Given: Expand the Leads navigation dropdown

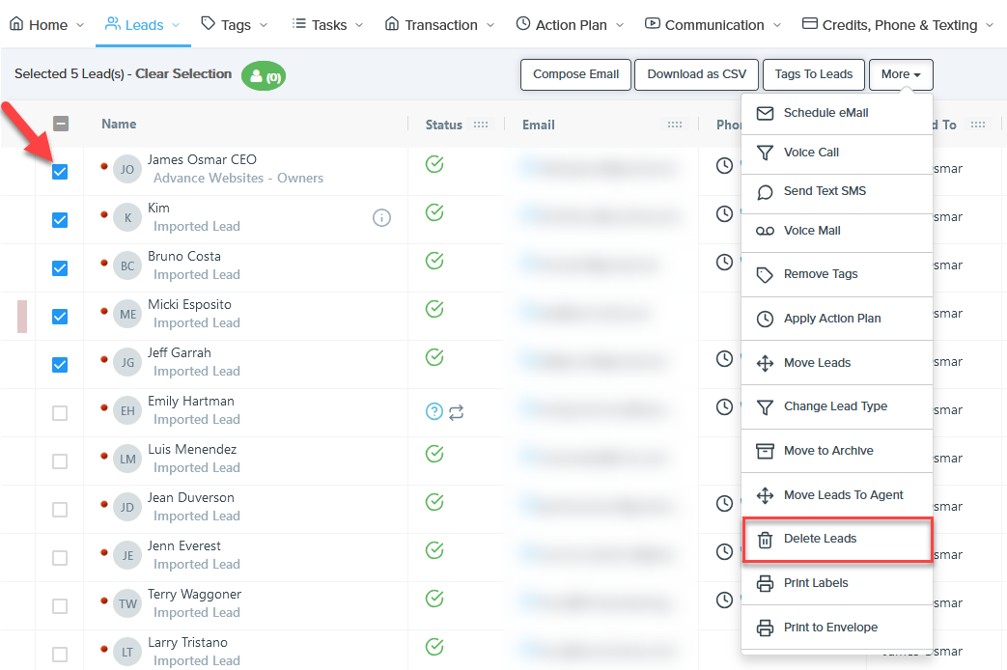Looking at the screenshot, I should tap(143, 25).
